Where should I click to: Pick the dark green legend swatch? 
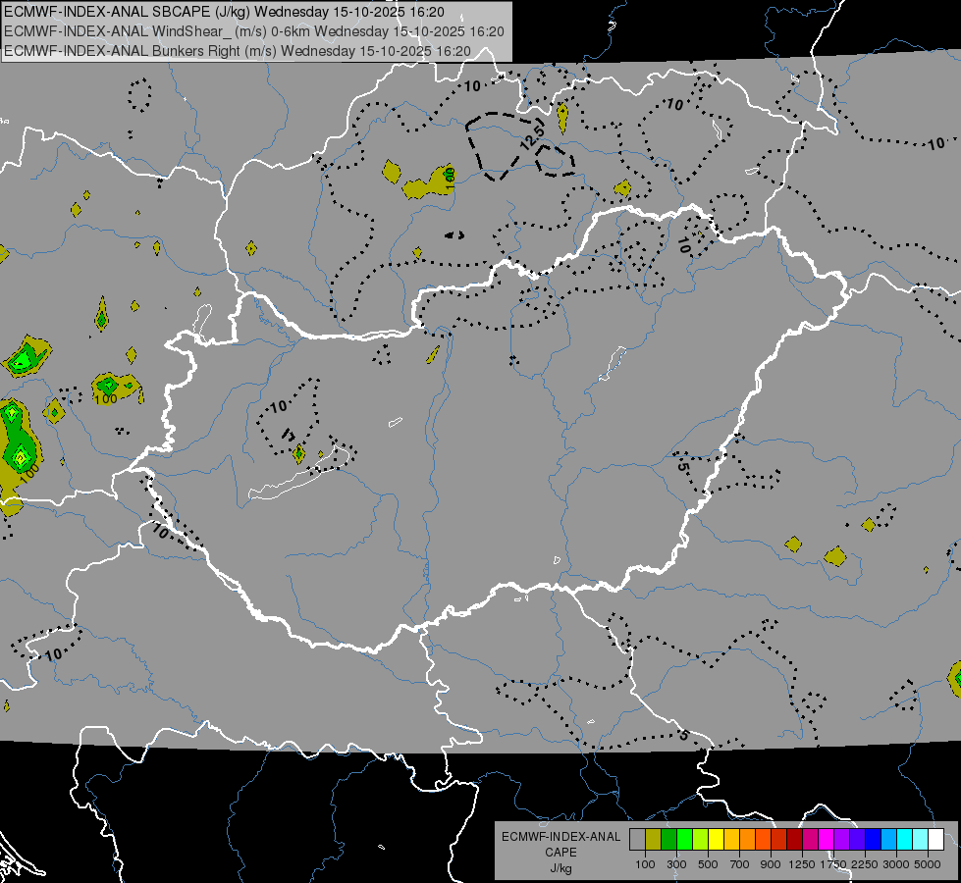(668, 839)
